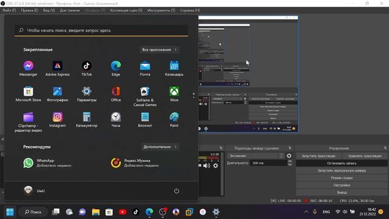This screenshot has height=219, width=389.
Task: Click the OBS preview canvas
Action: (x=248, y=74)
